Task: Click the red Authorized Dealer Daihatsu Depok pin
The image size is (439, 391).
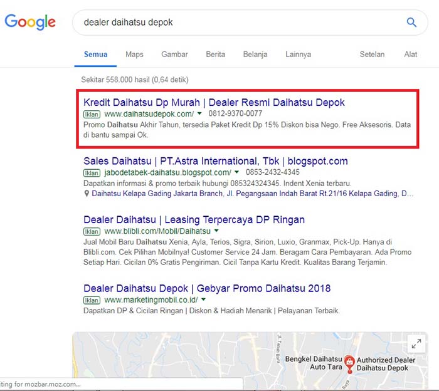Action: coord(350,362)
